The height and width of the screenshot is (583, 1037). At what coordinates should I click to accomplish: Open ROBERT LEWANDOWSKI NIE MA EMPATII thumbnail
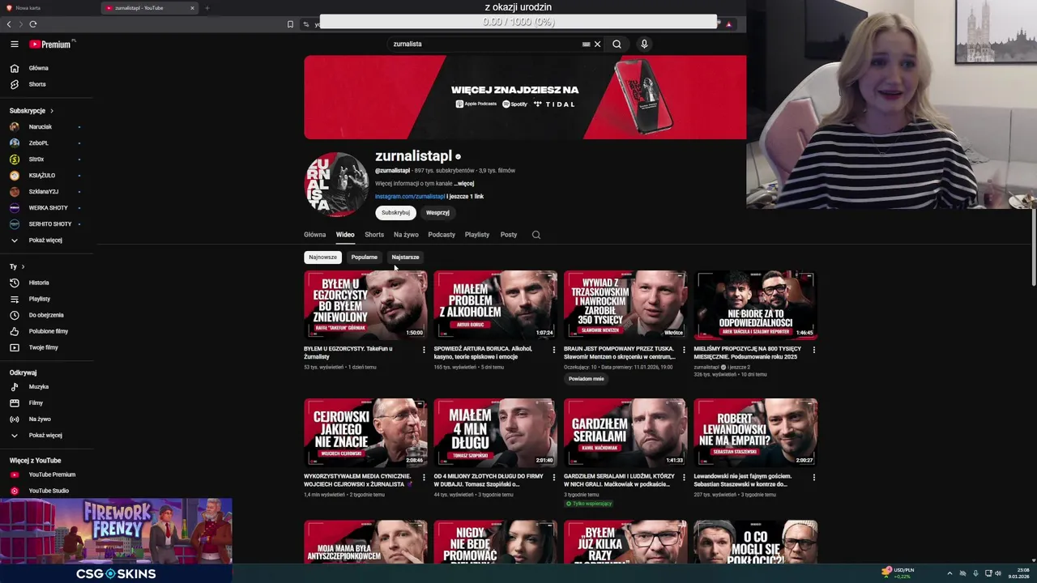755,432
